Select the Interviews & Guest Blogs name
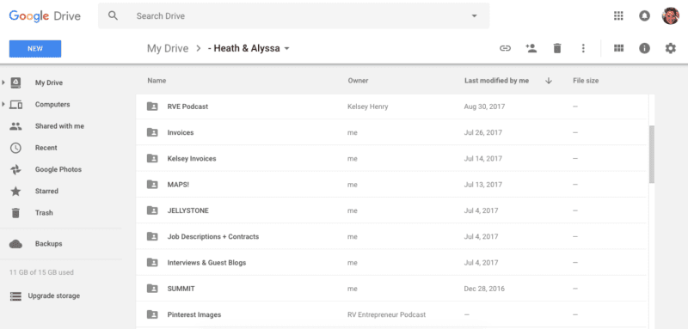The width and height of the screenshot is (688, 329). tap(206, 263)
